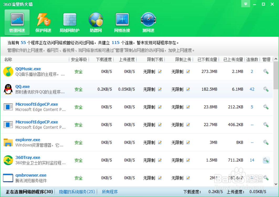
Task: Edit upload limit for qmbrowser.exe
Action: [188, 178]
